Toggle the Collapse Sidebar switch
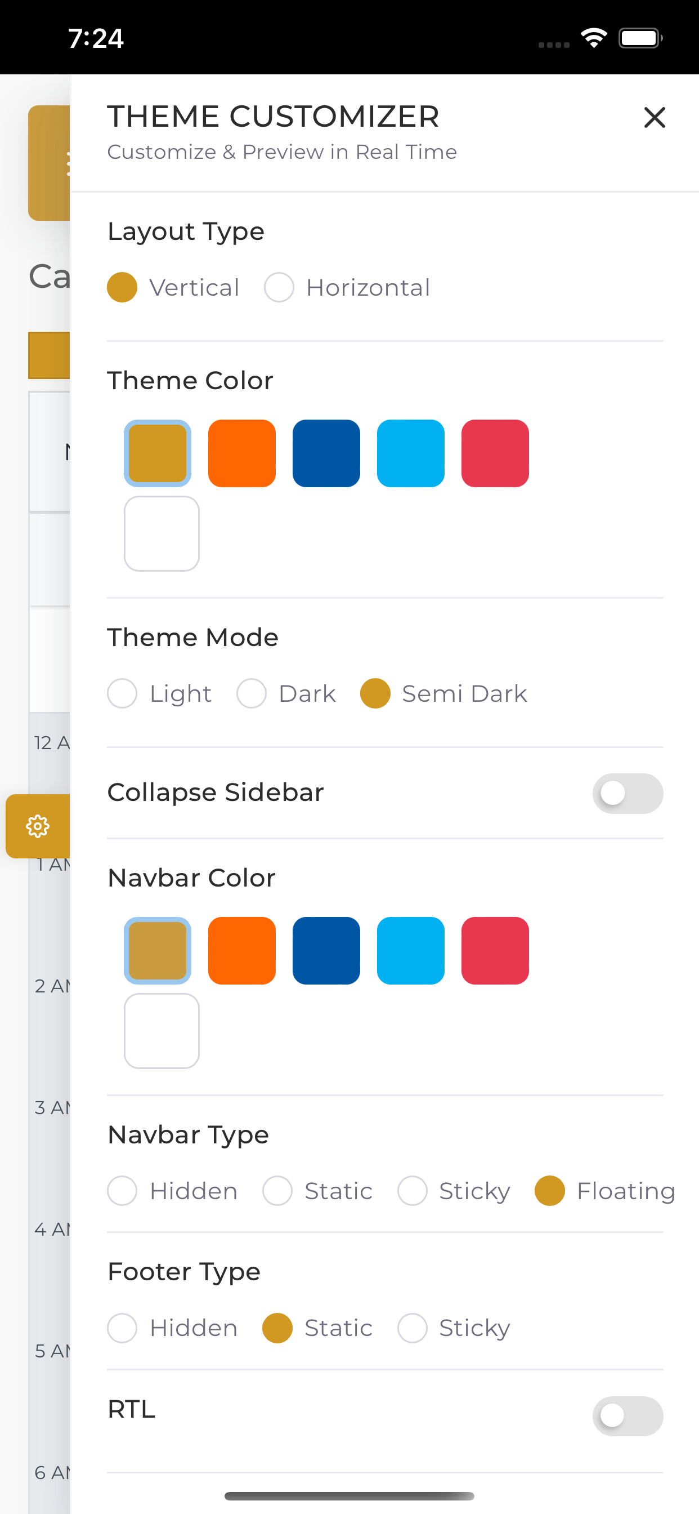699x1514 pixels. (628, 793)
